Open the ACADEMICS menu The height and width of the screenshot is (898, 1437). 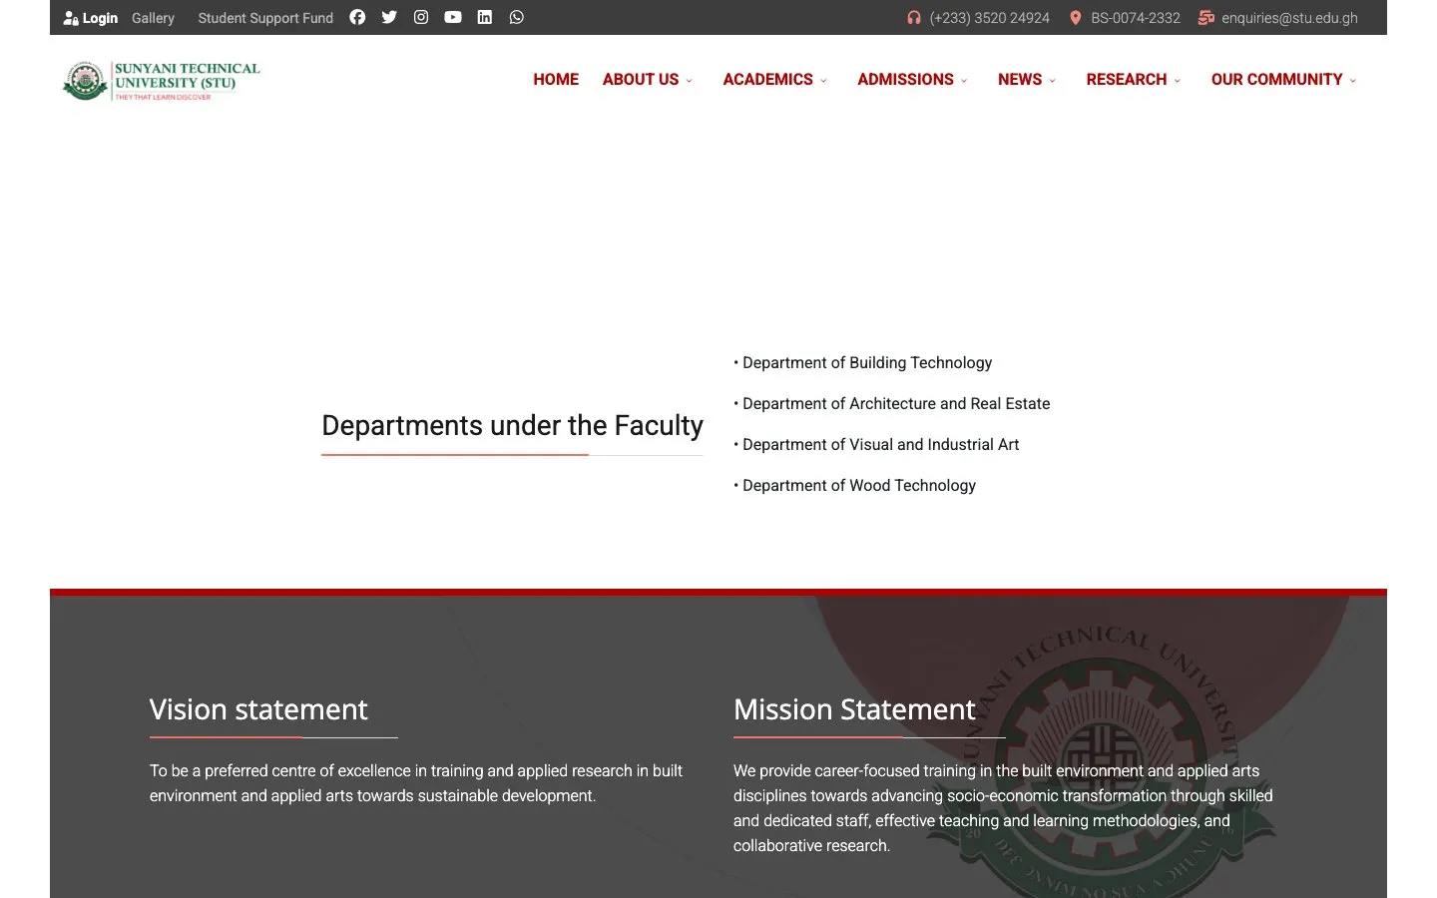768,80
